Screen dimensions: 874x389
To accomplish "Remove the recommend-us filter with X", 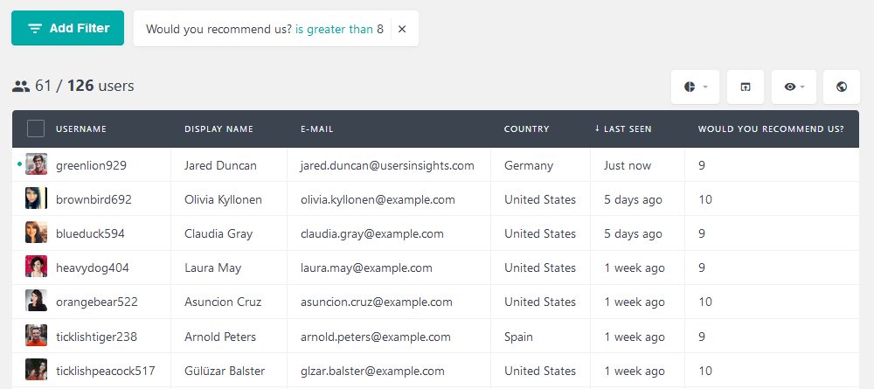I will [x=402, y=29].
